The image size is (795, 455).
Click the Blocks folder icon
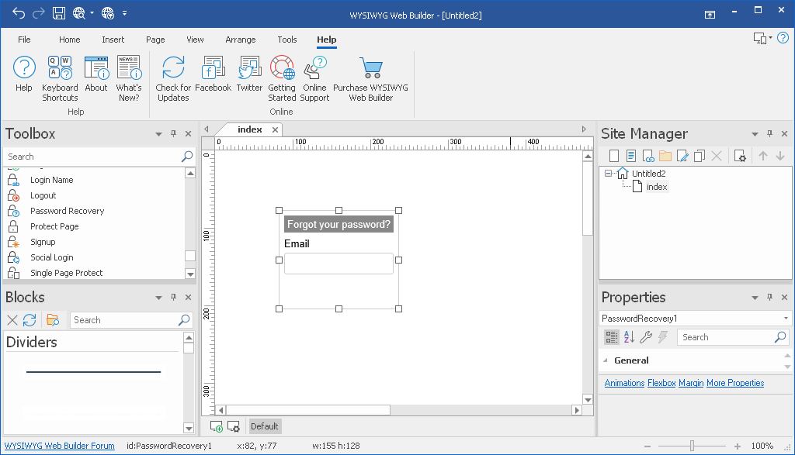click(52, 320)
